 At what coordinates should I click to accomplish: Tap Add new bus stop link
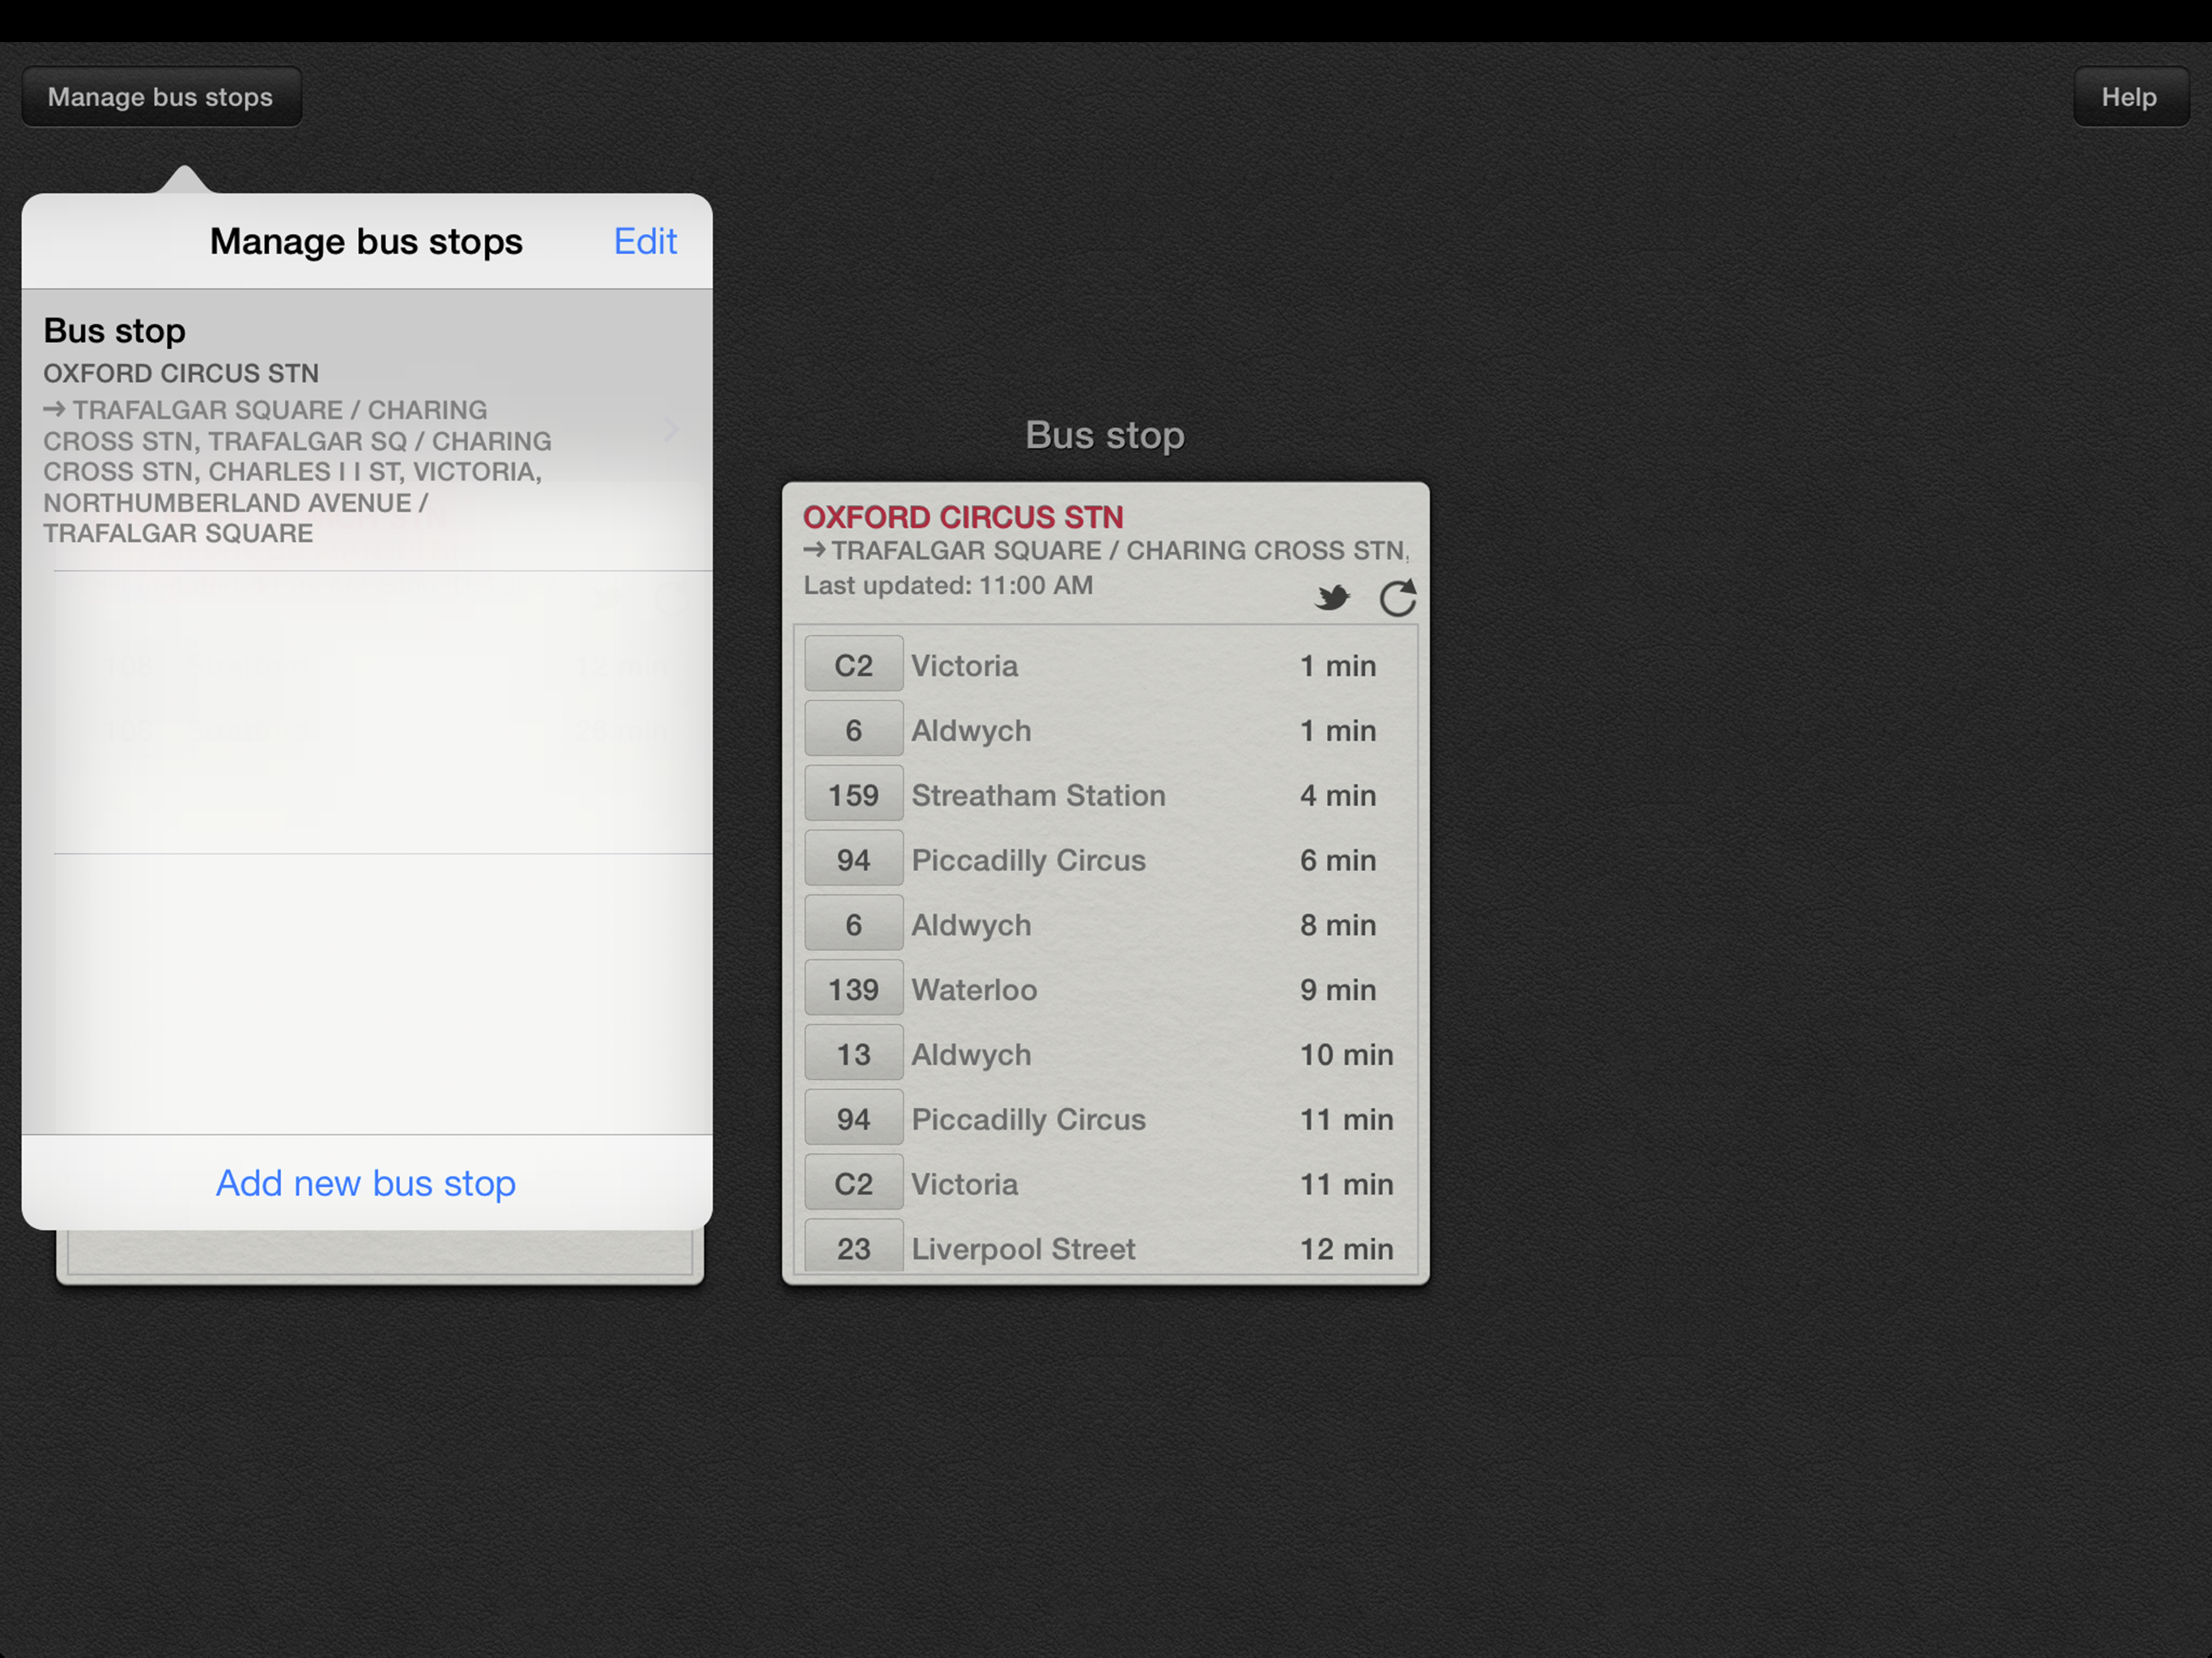click(x=366, y=1183)
